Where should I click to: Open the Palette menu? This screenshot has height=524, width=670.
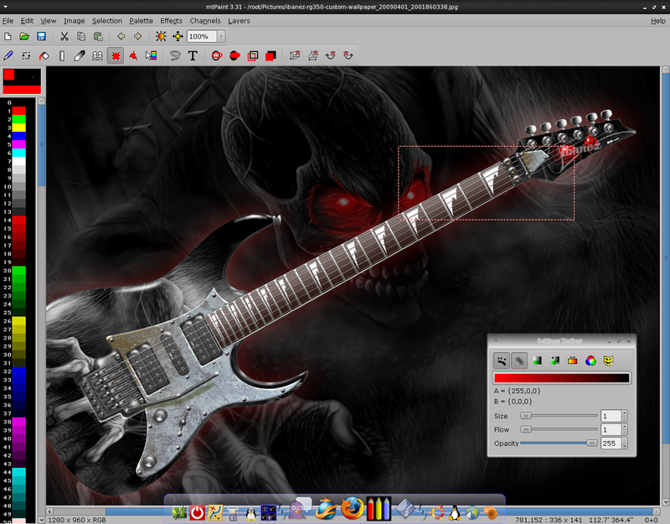point(141,20)
